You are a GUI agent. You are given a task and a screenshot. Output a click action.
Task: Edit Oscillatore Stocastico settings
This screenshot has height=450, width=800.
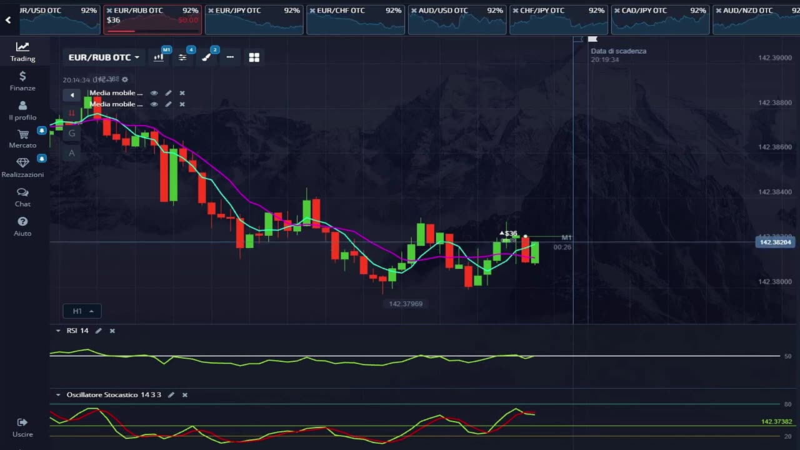coord(171,395)
